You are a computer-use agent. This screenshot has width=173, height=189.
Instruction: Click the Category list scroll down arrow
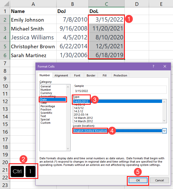(68, 149)
